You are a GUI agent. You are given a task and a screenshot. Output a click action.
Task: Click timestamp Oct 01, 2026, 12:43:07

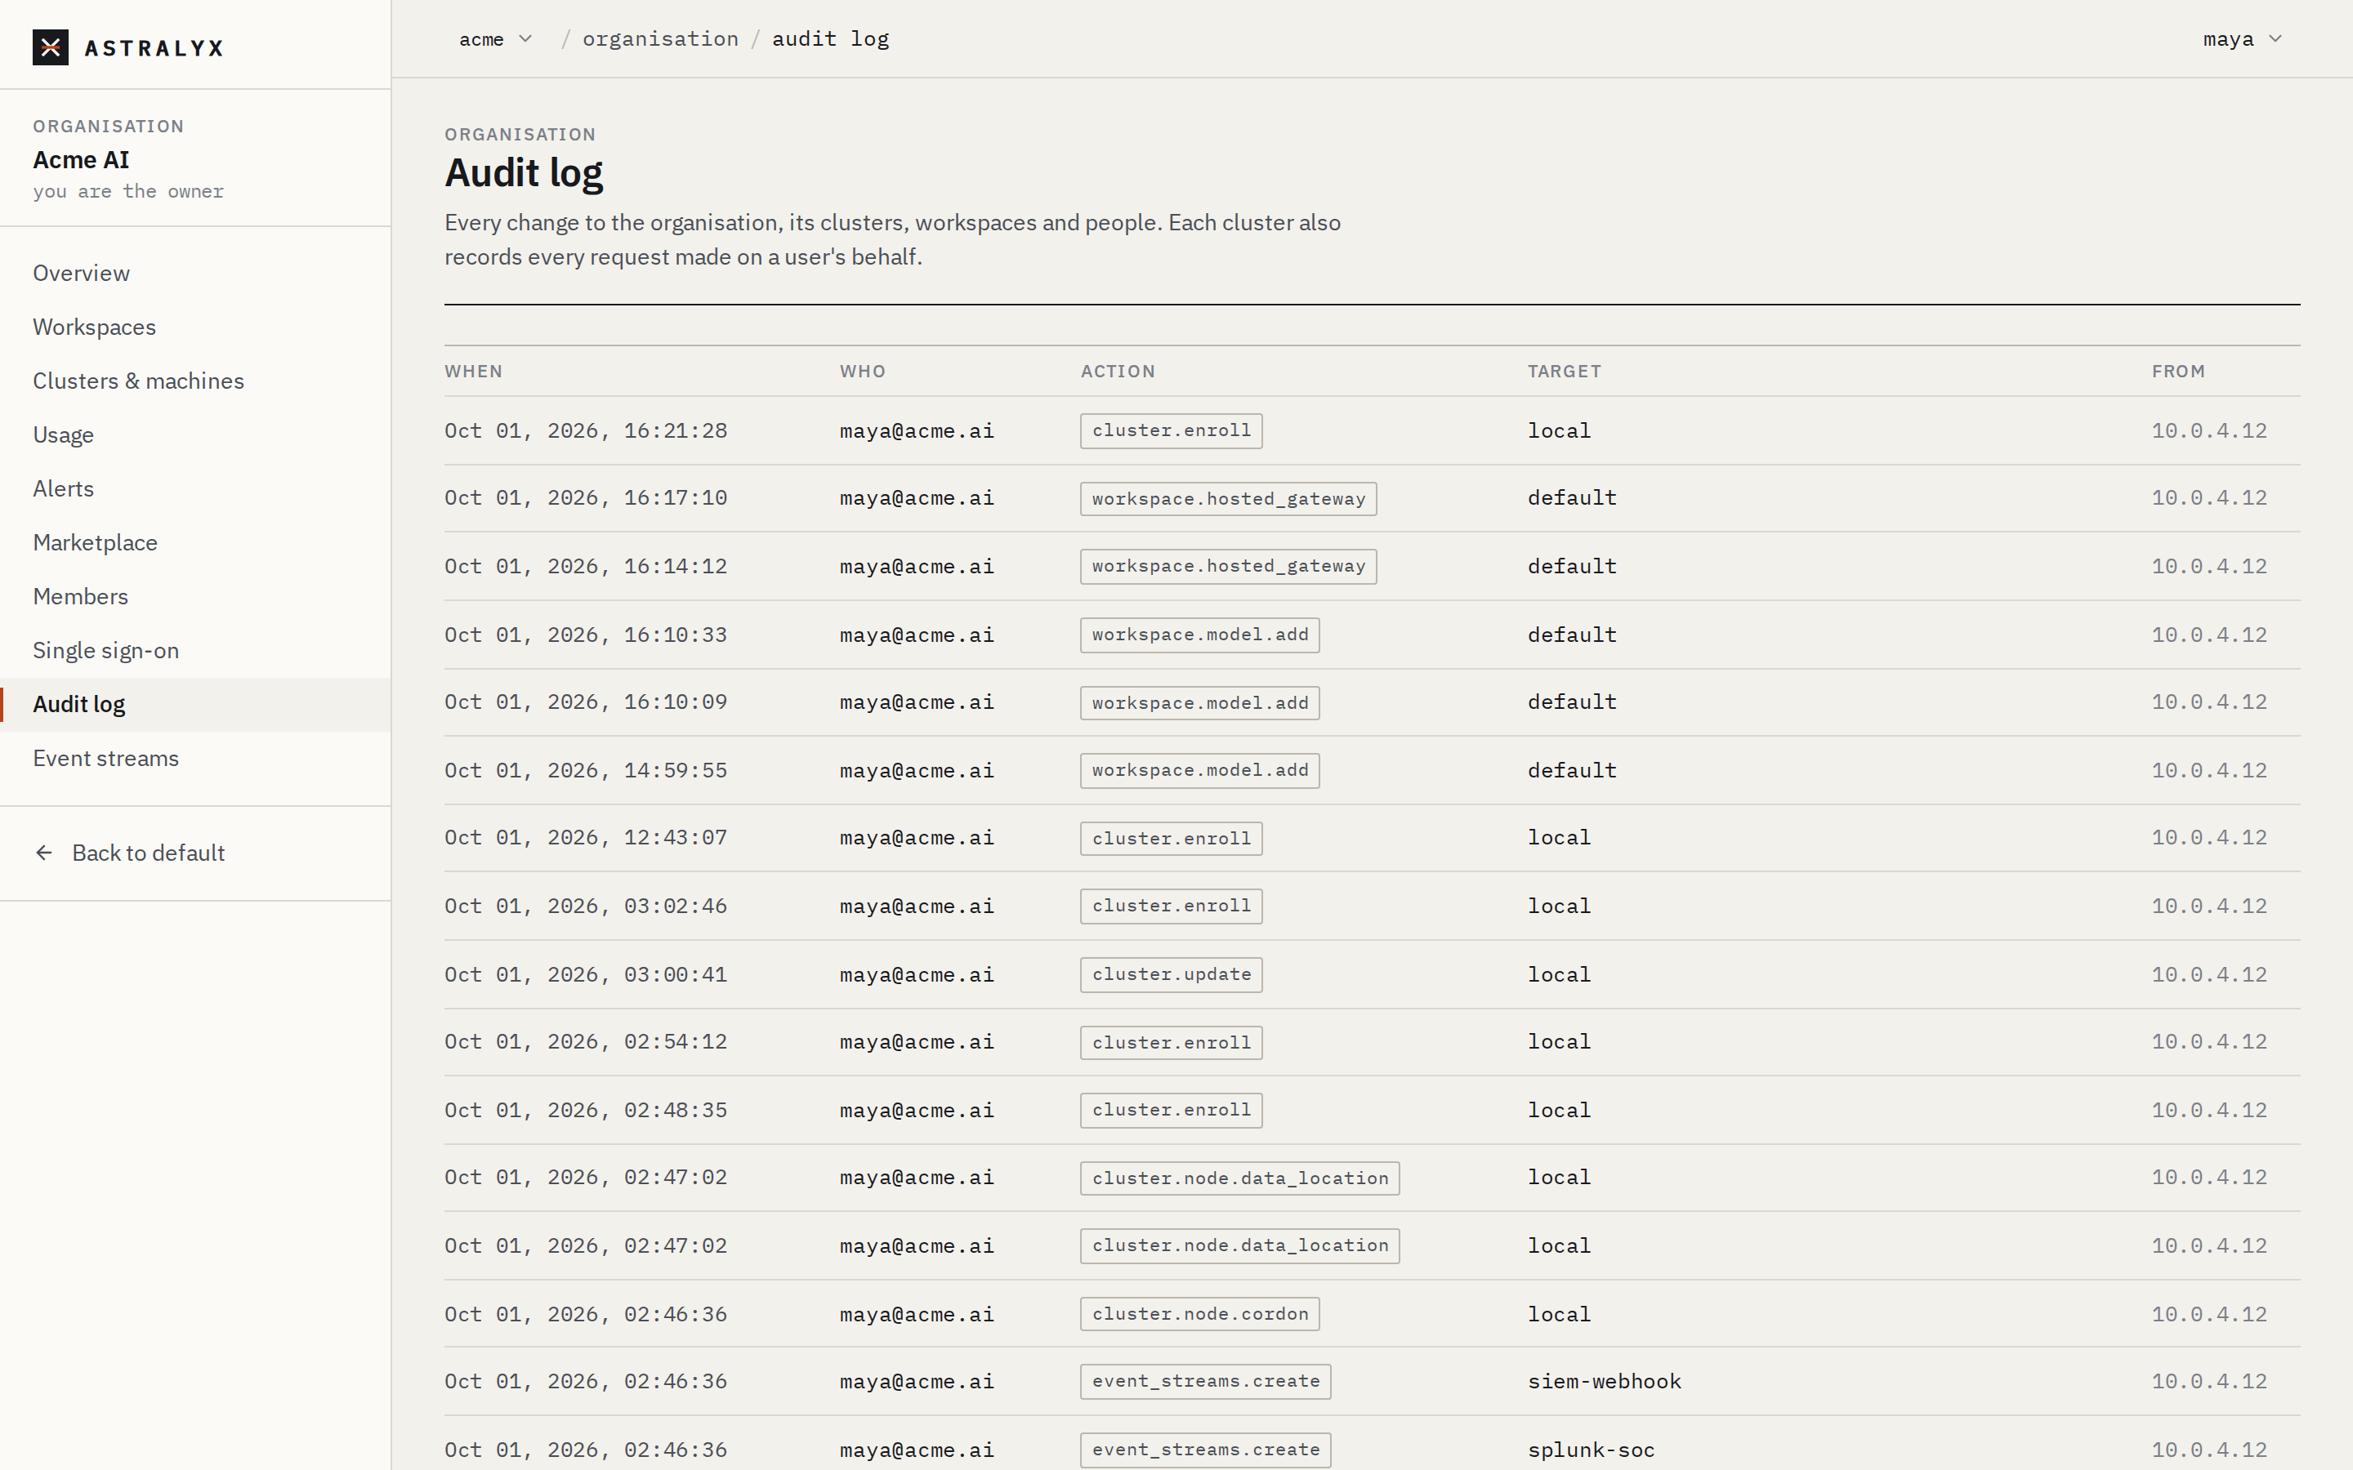pyautogui.click(x=585, y=838)
